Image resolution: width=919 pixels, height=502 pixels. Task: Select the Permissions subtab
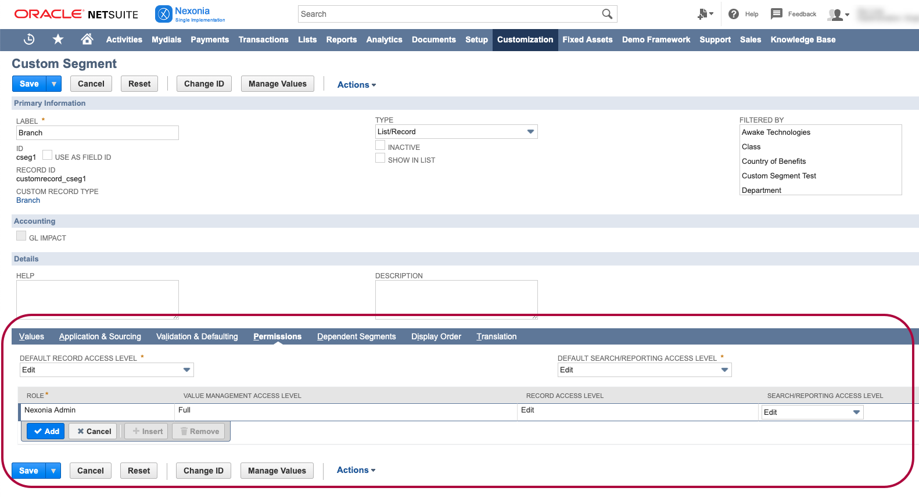tap(278, 336)
